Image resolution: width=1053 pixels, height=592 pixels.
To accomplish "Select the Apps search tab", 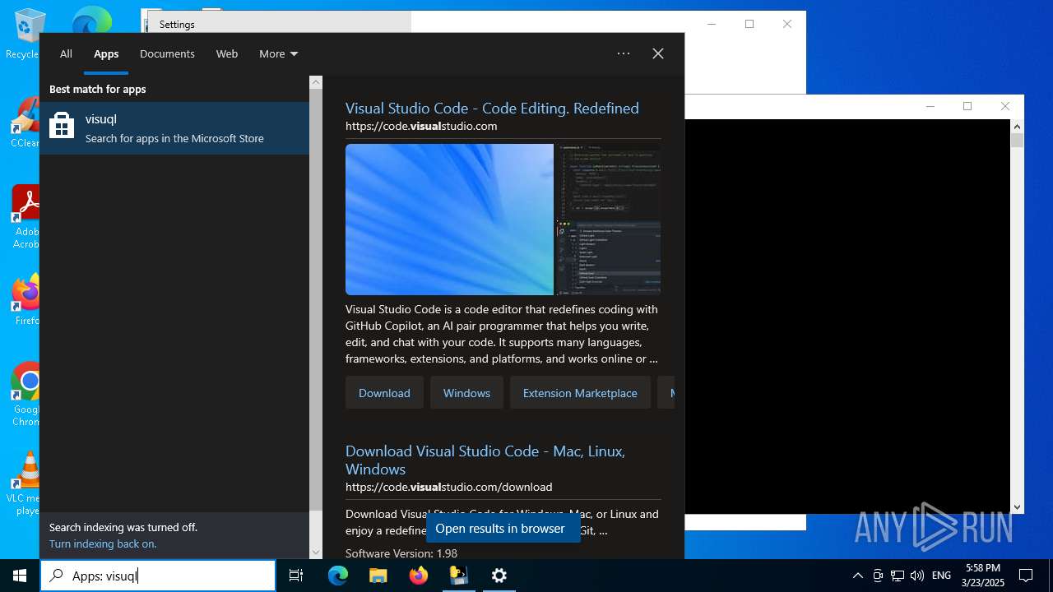I will 106,53.
